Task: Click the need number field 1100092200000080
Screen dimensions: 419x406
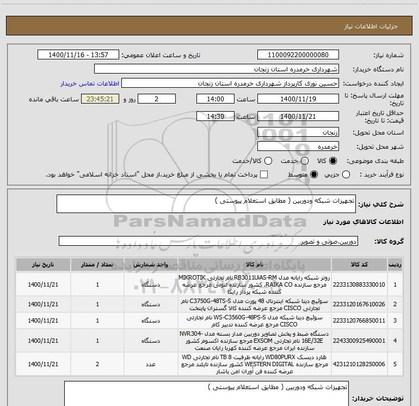Action: point(298,54)
